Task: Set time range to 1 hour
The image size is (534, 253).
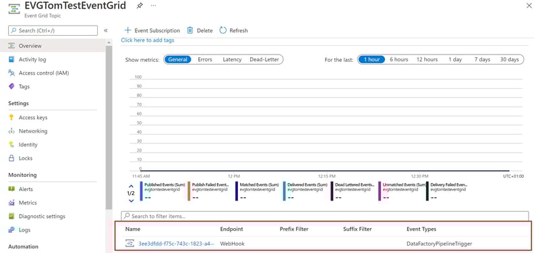Action: point(372,59)
